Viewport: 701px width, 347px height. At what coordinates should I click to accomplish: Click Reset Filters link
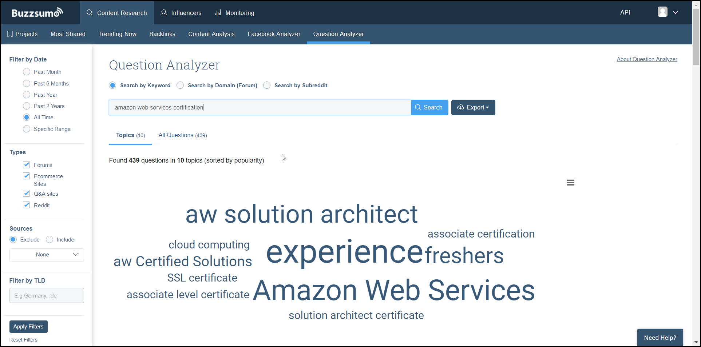pos(23,340)
